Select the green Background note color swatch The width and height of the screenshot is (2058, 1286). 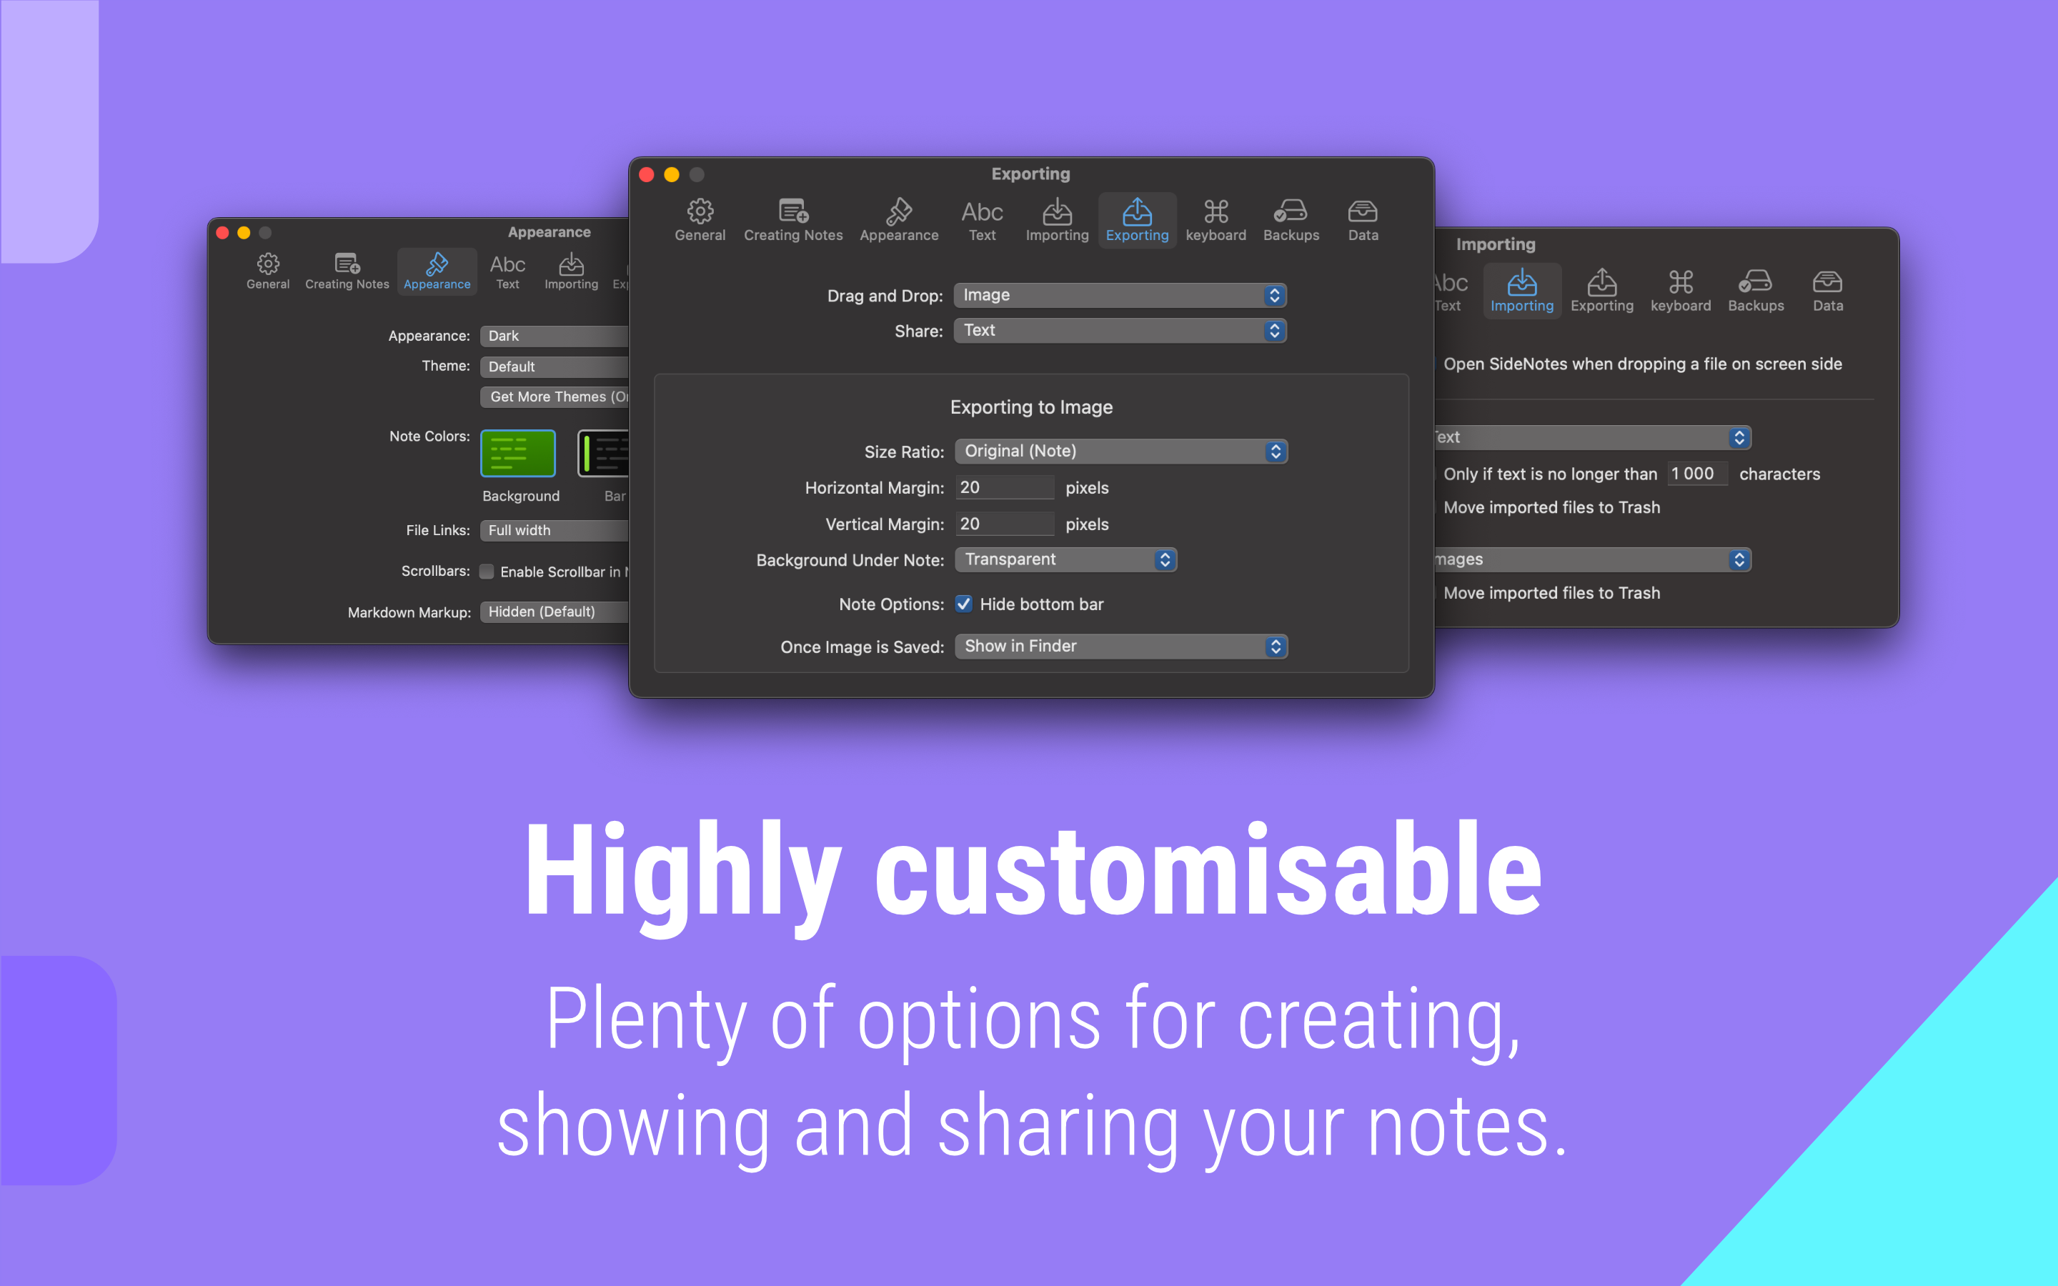(x=518, y=454)
